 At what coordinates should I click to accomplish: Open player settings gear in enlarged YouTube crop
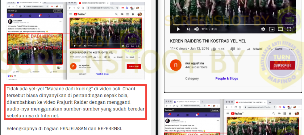point(263,29)
